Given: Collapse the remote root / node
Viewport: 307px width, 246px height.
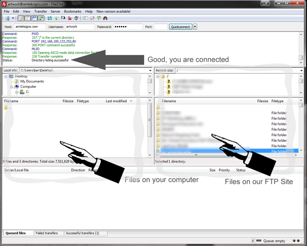Looking at the screenshot, I should [158, 76].
